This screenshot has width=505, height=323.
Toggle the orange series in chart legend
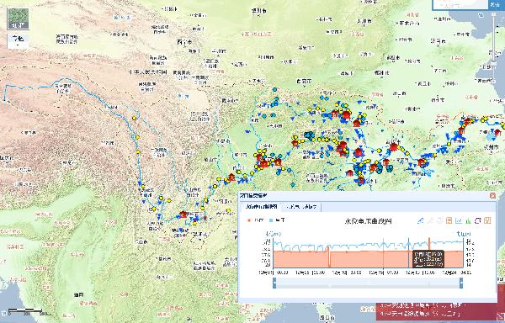(x=256, y=220)
